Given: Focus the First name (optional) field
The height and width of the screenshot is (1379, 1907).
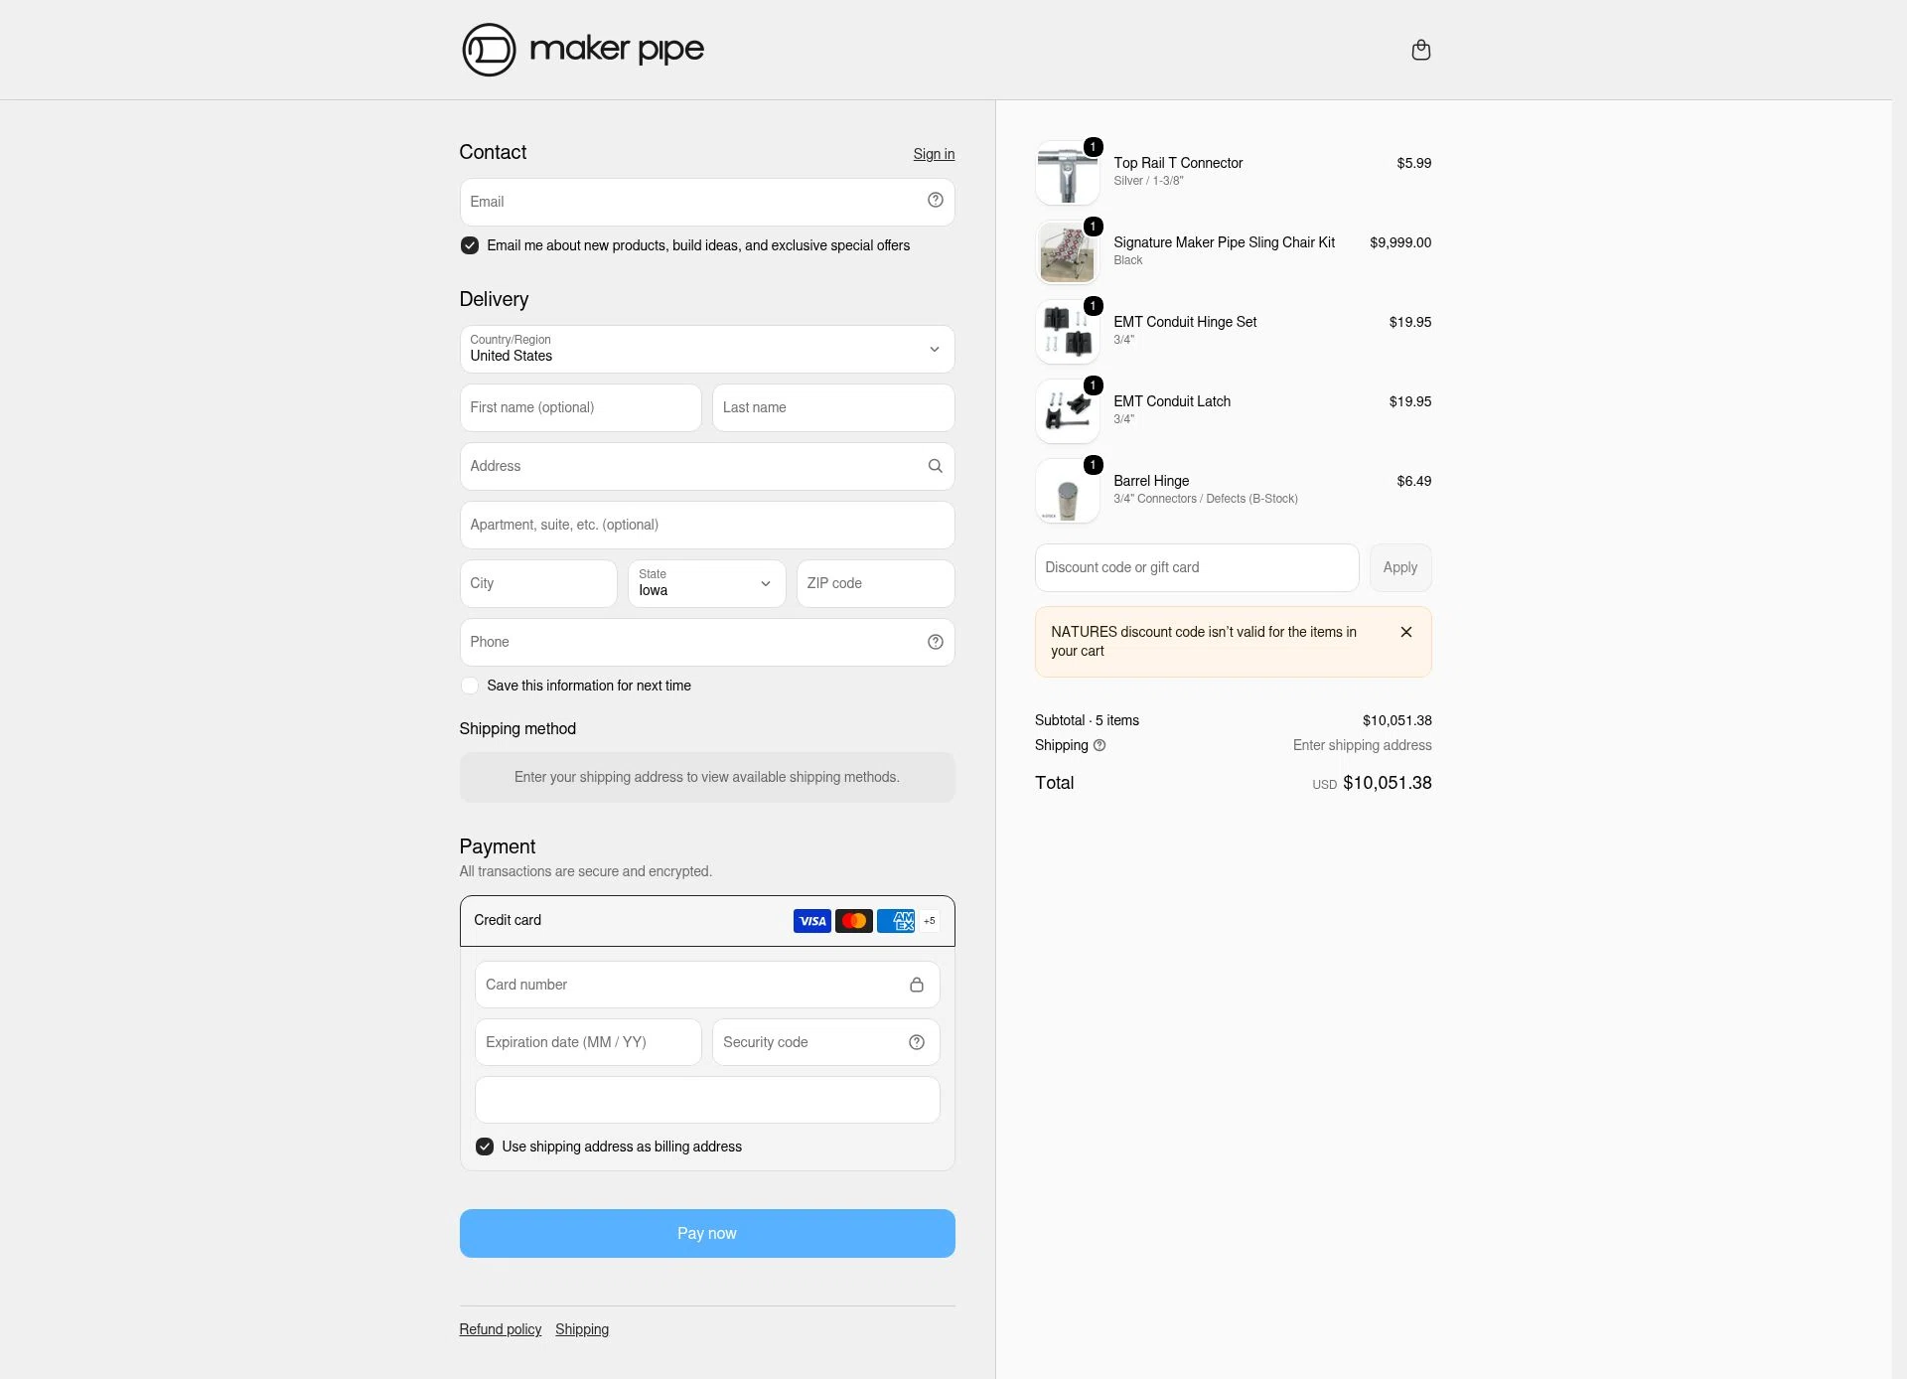Looking at the screenshot, I should 580,407.
